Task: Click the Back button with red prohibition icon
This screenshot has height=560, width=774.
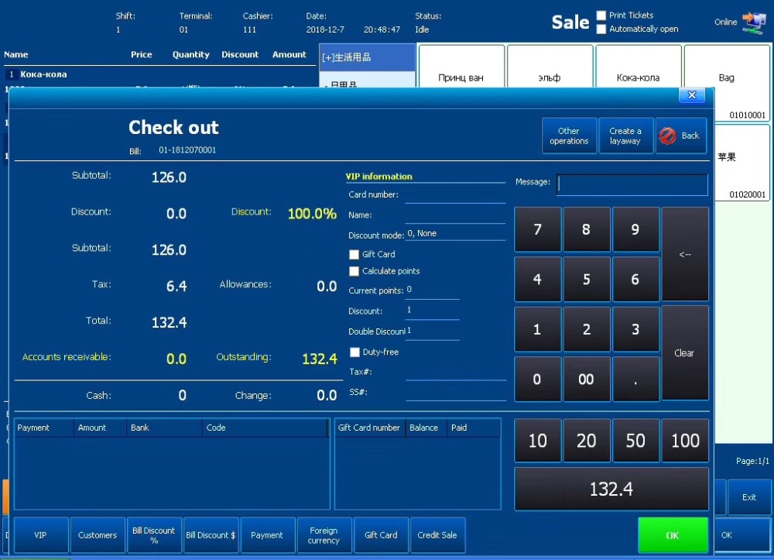Action: click(x=680, y=136)
